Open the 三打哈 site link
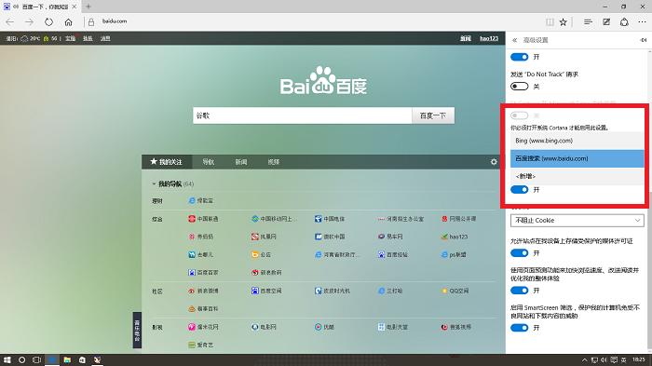 click(x=394, y=291)
